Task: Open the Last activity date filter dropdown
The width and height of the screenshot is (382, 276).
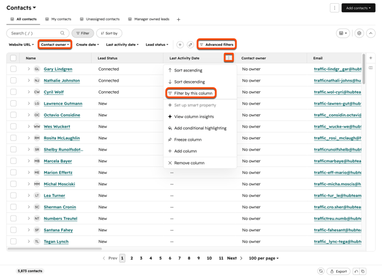Action: [x=122, y=45]
